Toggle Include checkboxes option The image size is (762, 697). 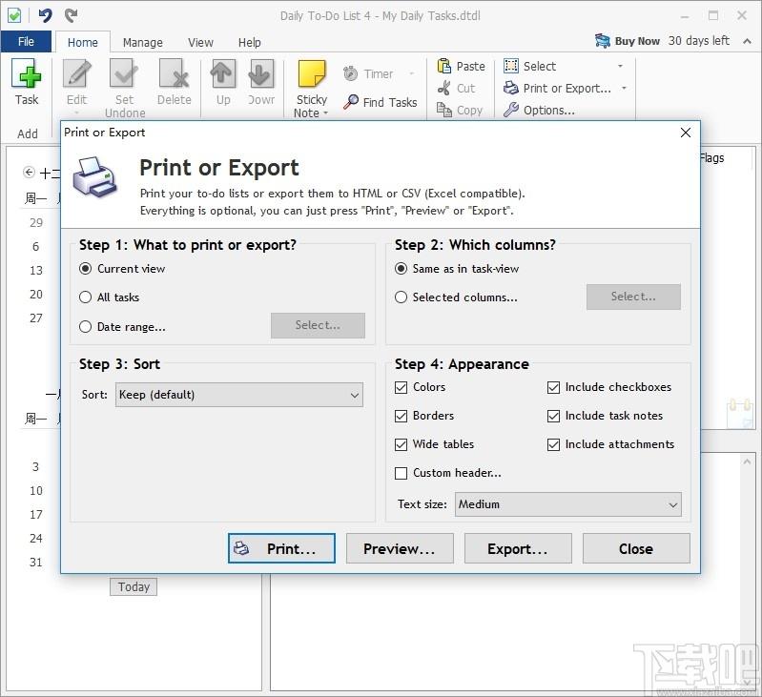[553, 387]
